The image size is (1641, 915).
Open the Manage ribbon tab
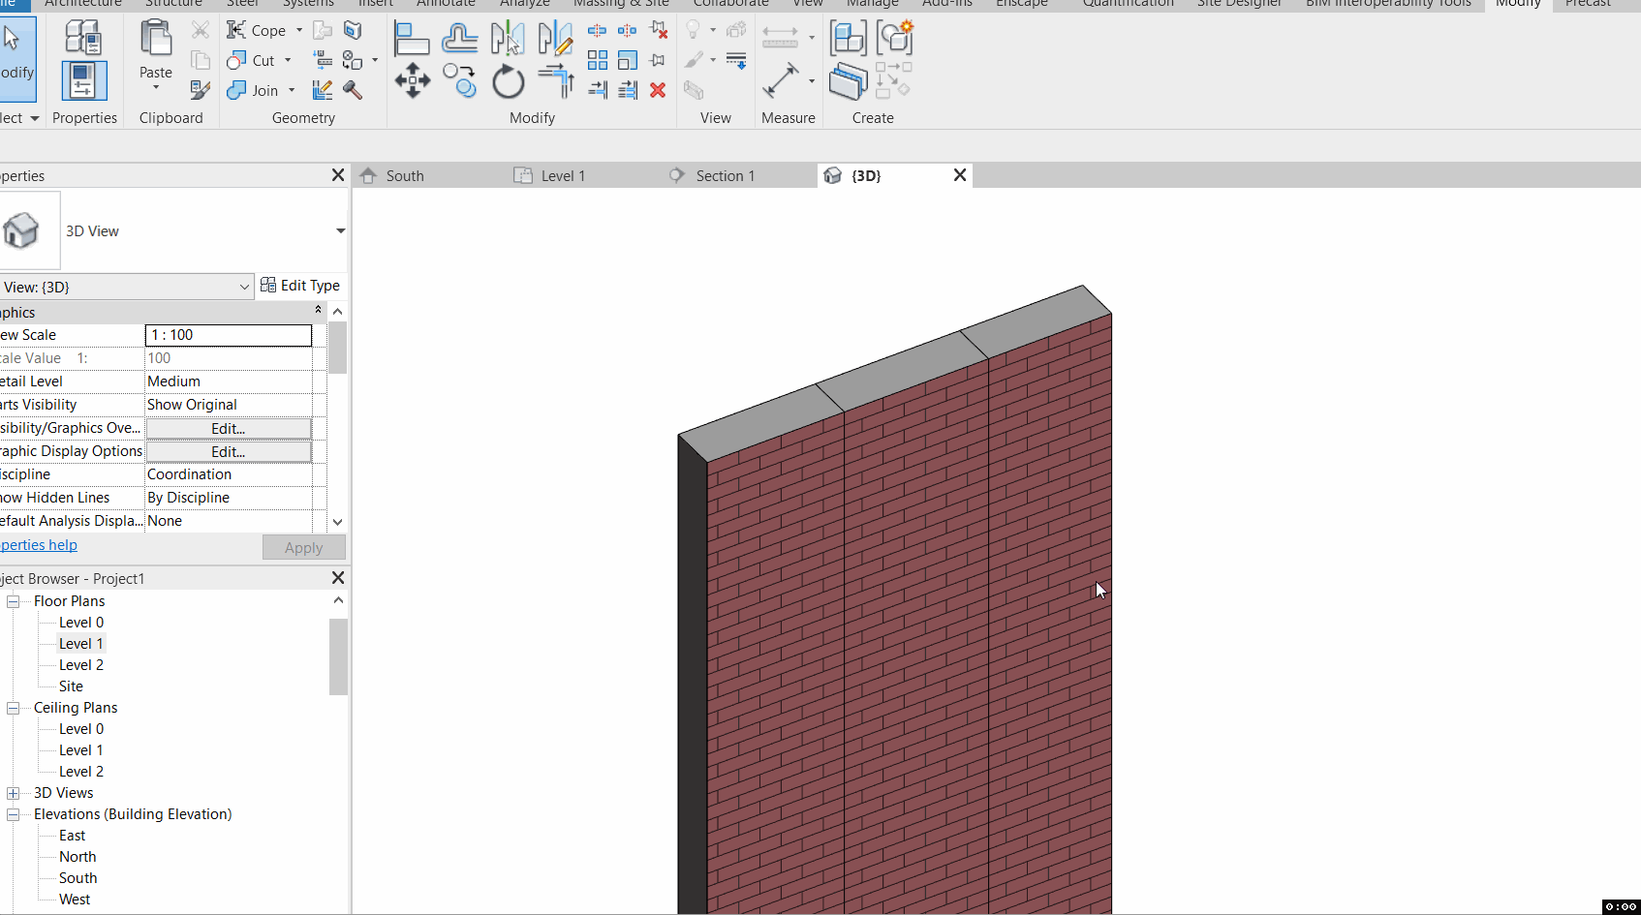[x=871, y=4]
